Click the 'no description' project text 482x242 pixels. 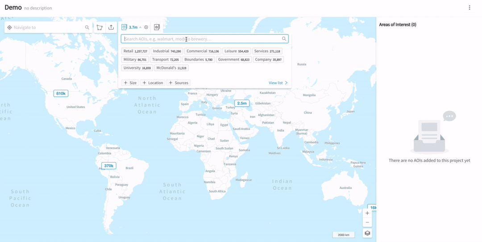38,8
